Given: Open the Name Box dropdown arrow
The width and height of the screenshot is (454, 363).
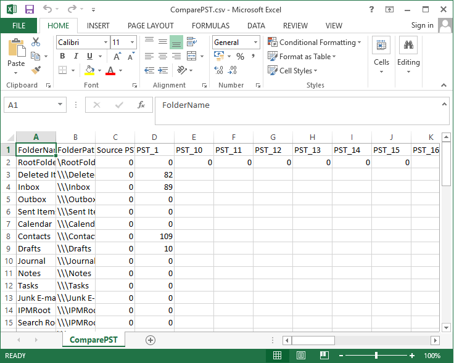Looking at the screenshot, I should click(x=60, y=104).
